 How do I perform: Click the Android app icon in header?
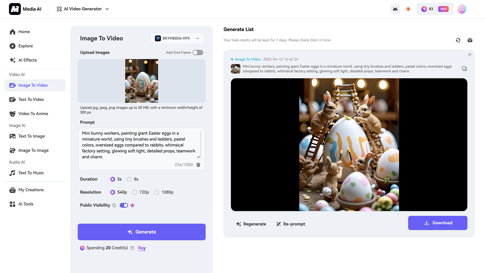point(395,9)
